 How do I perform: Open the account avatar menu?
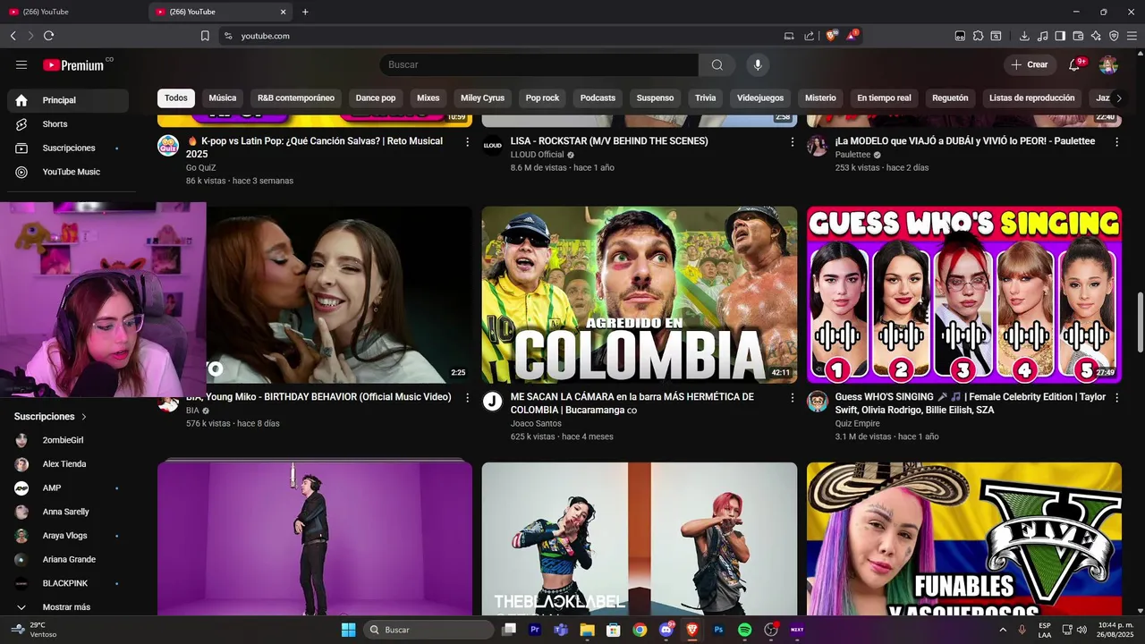click(x=1108, y=64)
